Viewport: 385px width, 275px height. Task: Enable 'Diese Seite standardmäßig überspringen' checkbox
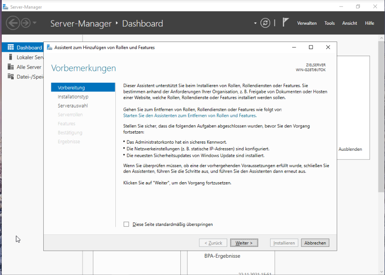pyautogui.click(x=126, y=224)
